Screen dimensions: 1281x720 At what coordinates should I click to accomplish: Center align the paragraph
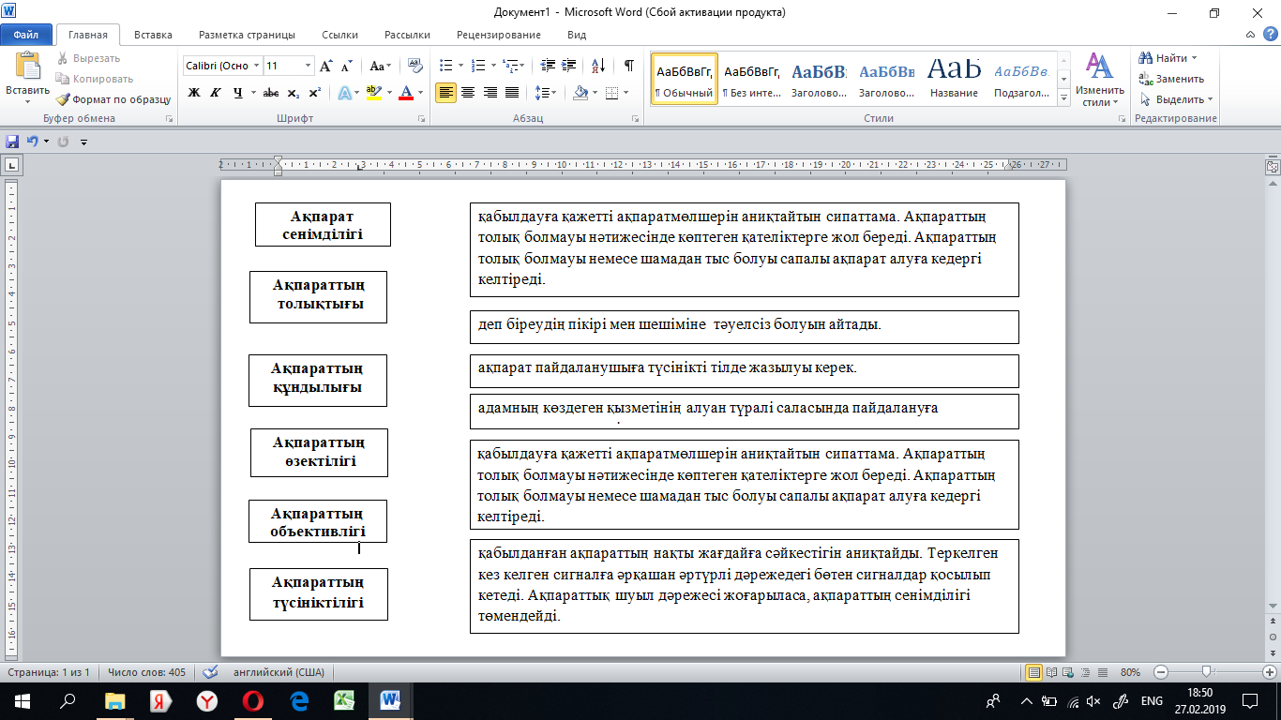(x=468, y=93)
